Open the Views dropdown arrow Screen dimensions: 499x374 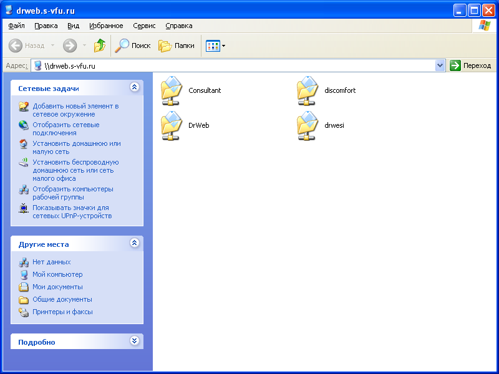224,46
